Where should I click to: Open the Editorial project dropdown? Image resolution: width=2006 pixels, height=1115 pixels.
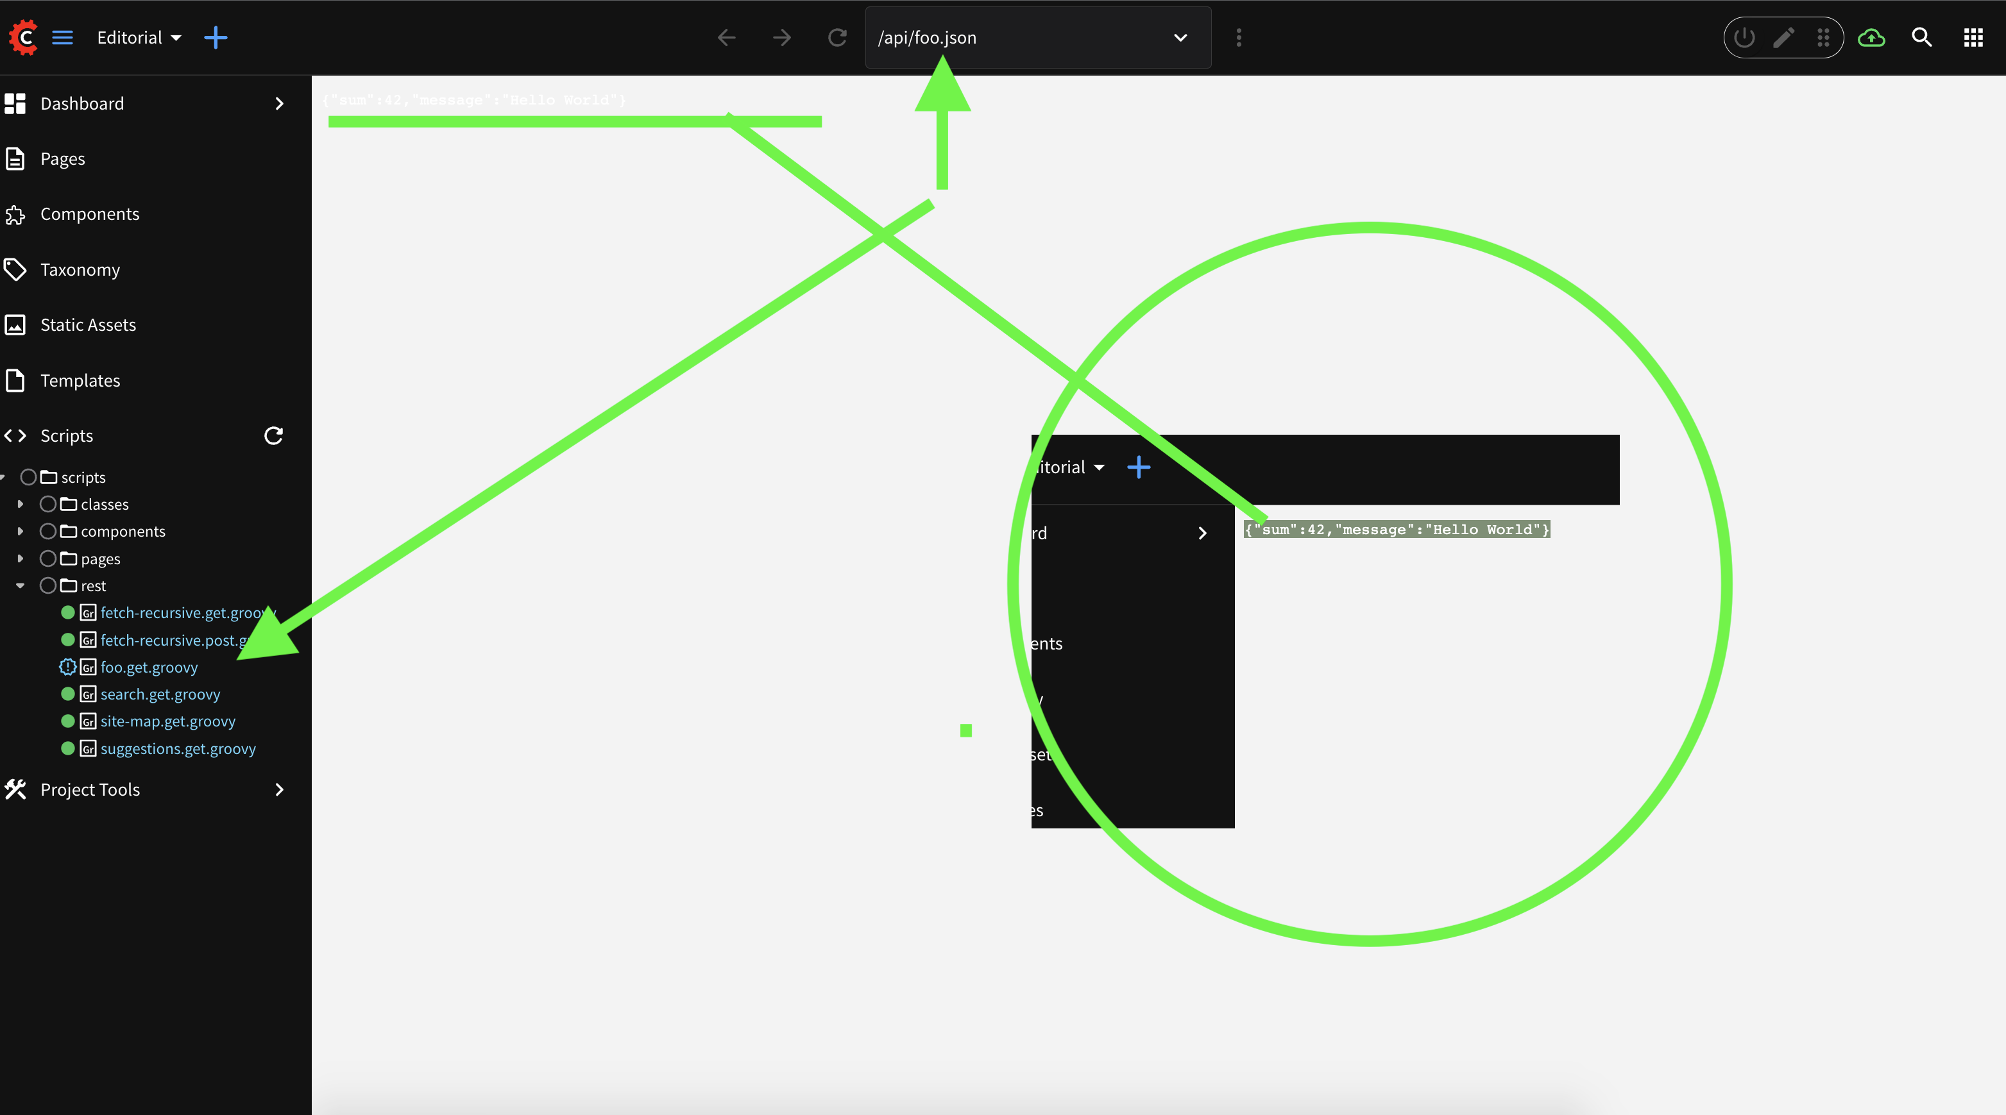click(x=139, y=37)
